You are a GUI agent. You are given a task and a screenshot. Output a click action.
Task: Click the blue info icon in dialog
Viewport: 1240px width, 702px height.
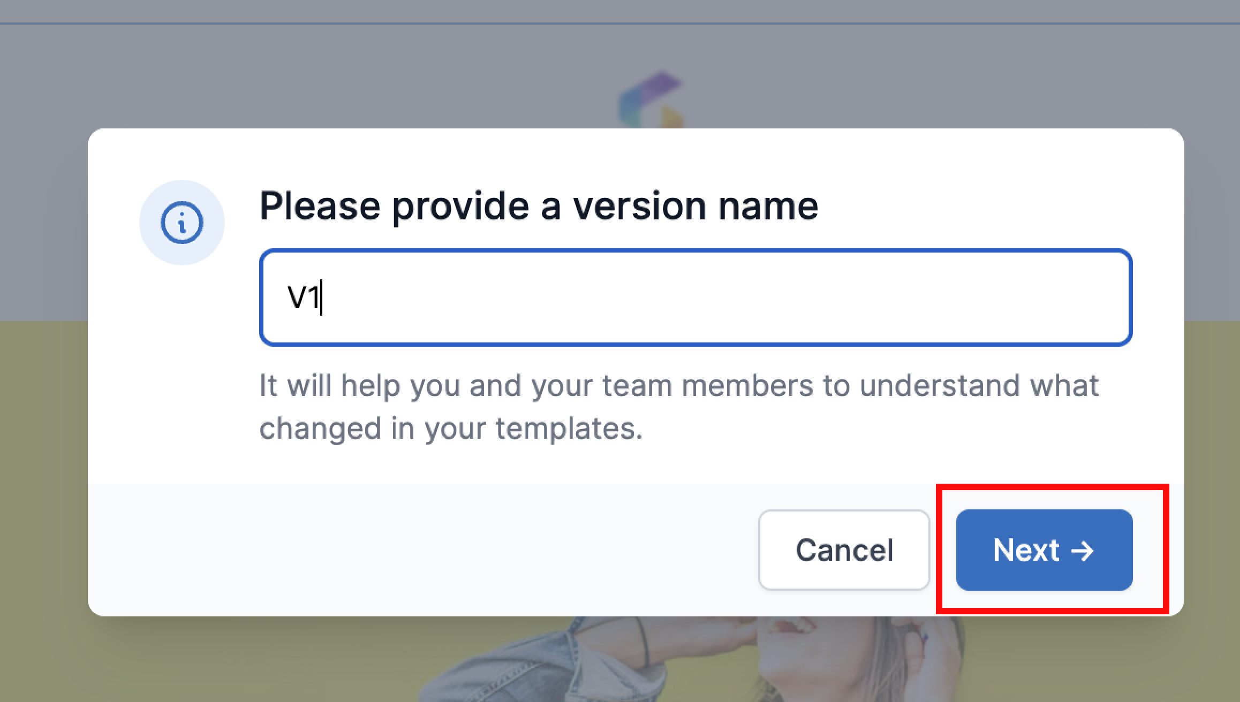[x=182, y=223]
